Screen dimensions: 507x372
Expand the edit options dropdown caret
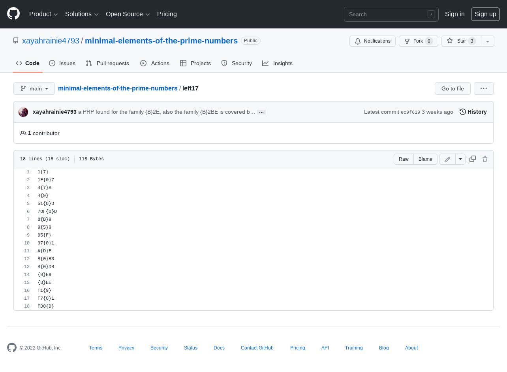[x=460, y=159]
